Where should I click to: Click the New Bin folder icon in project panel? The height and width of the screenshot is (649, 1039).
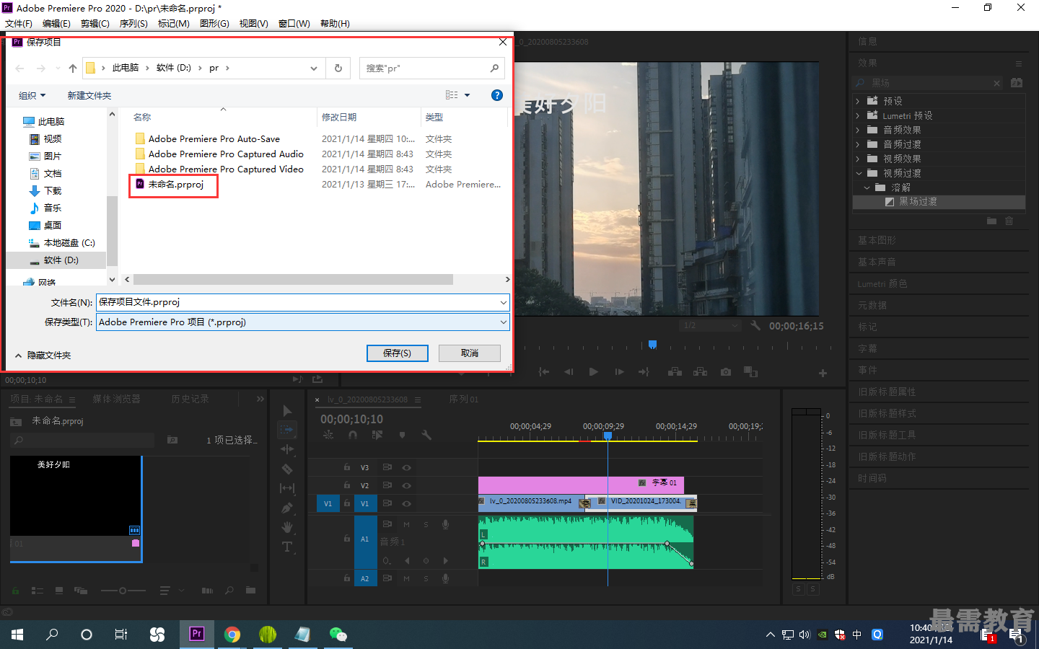tap(250, 591)
